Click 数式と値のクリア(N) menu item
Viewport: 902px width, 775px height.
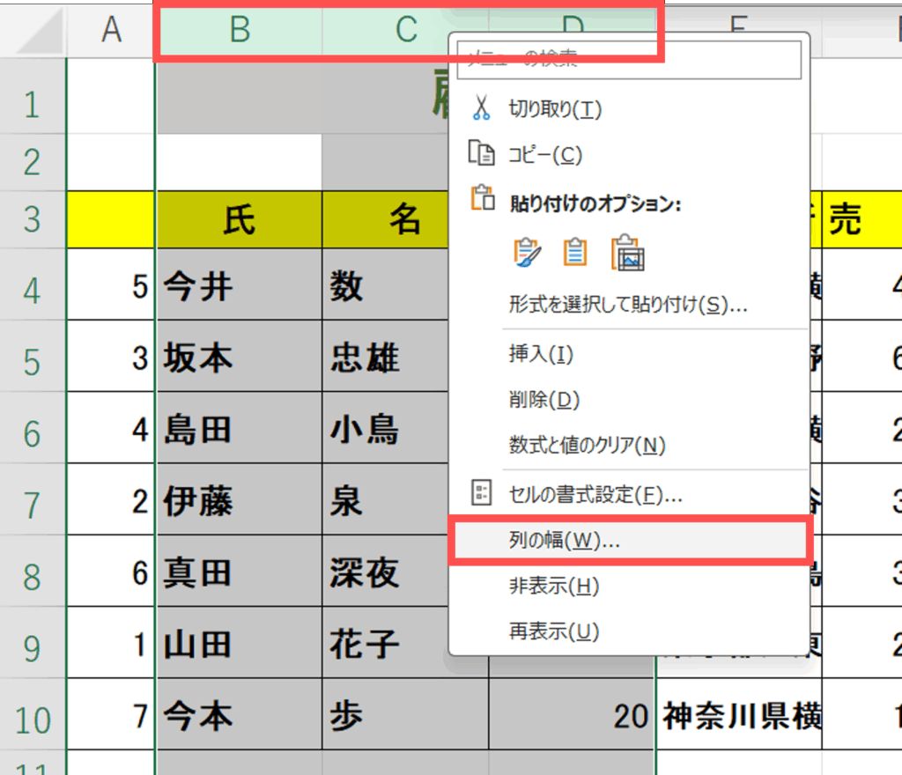[x=587, y=445]
